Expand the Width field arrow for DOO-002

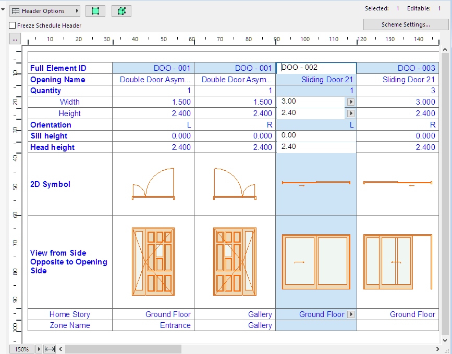350,102
